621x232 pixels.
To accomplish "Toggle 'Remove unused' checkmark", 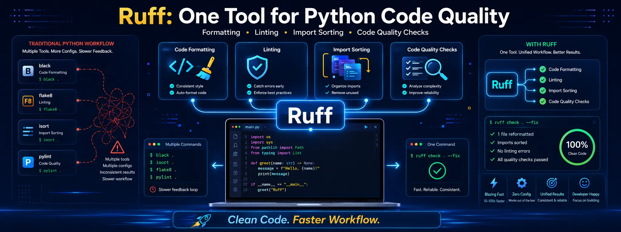I will click(x=327, y=93).
